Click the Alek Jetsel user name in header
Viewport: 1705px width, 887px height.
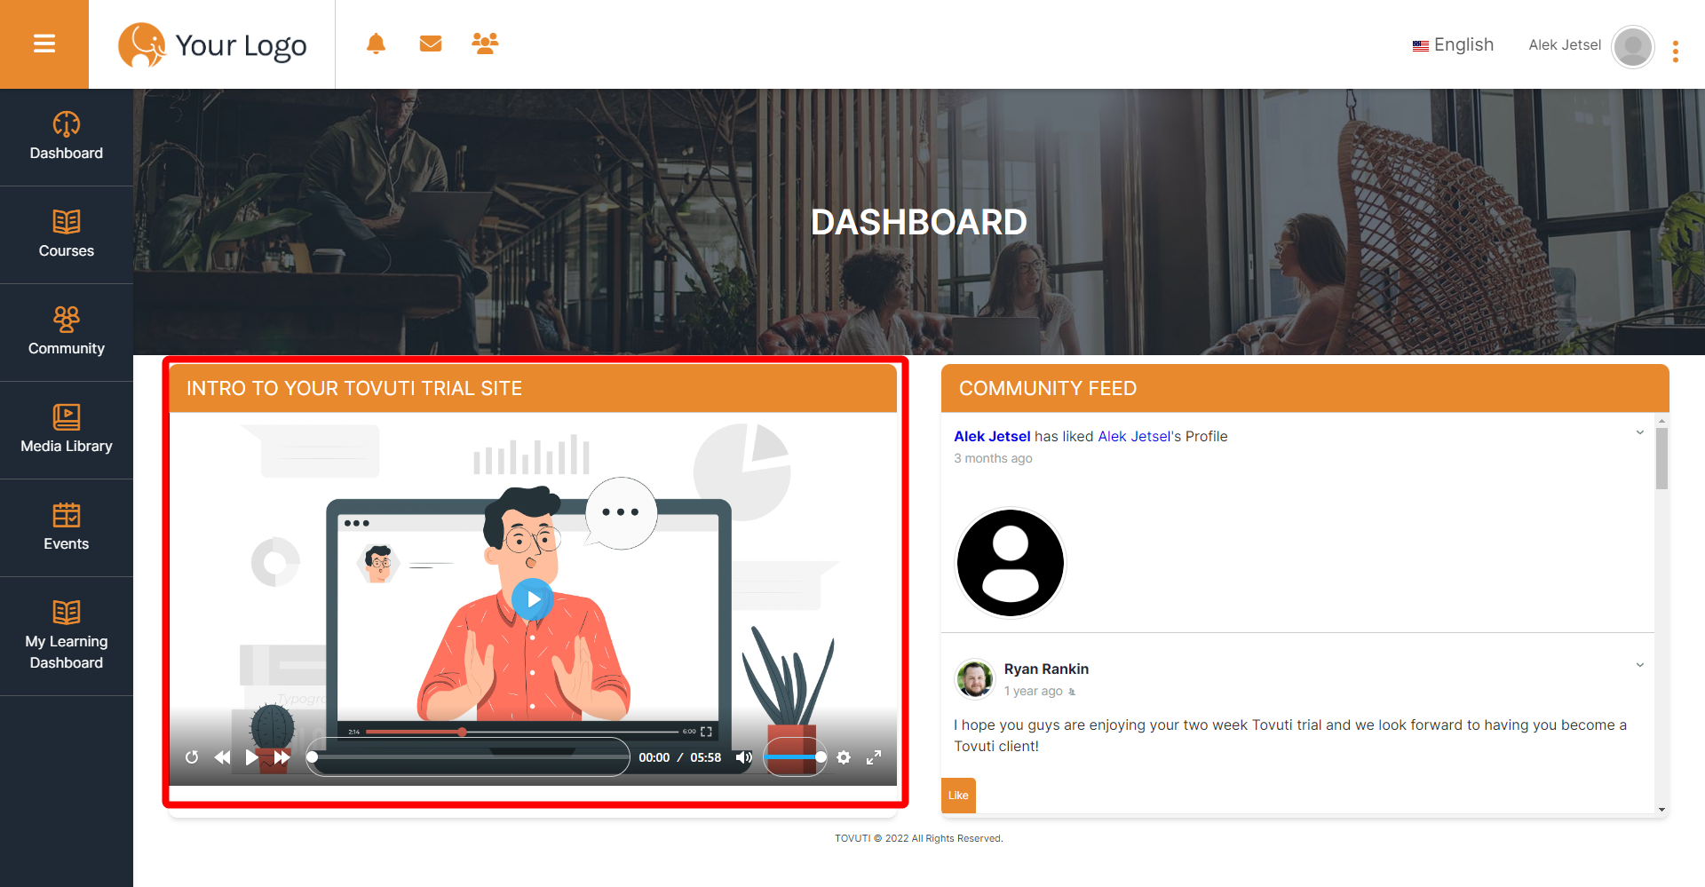pyautogui.click(x=1565, y=45)
